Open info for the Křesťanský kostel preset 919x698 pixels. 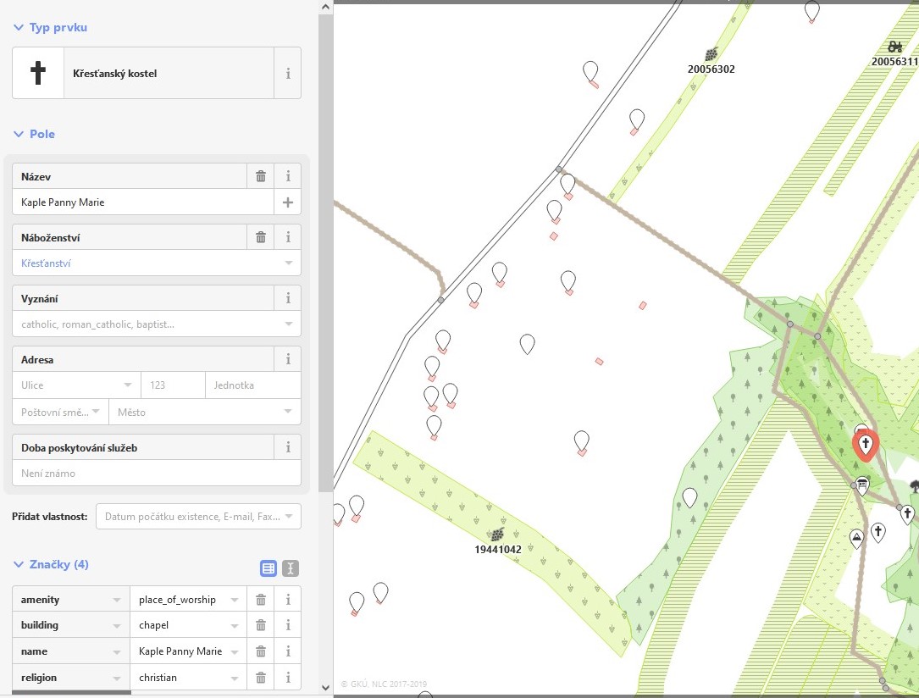click(288, 74)
